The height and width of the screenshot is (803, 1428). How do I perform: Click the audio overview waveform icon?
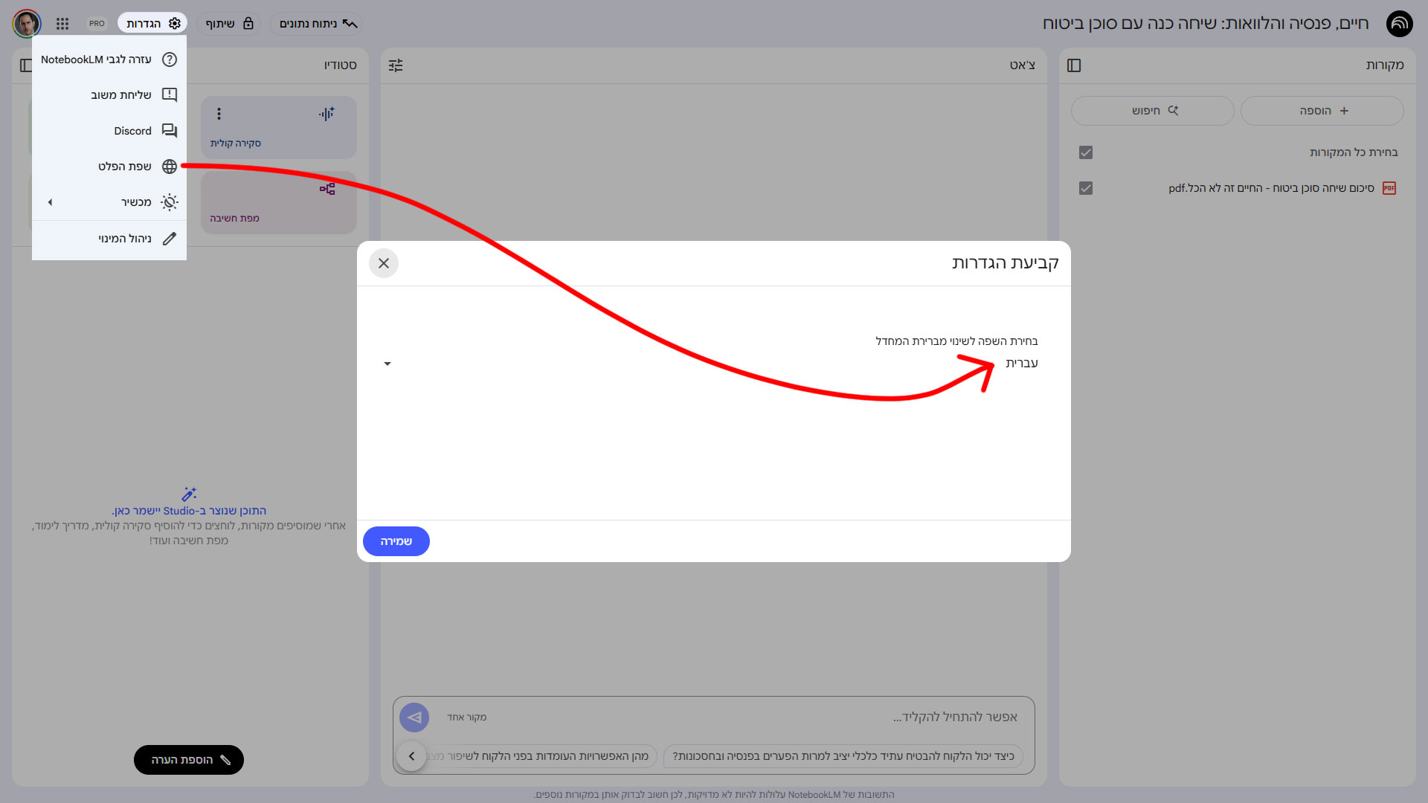coord(327,114)
